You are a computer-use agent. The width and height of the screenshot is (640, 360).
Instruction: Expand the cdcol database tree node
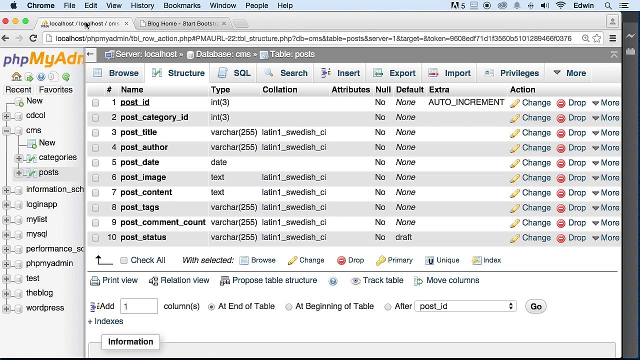(6, 116)
